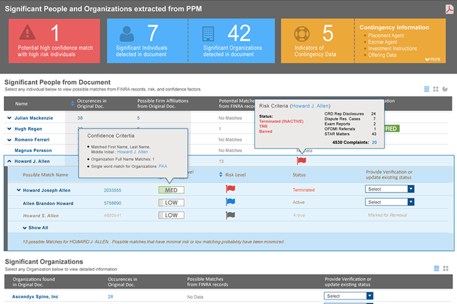The width and height of the screenshot is (457, 304).
Task: Toggle LOW confidence for Allen Brandon Howard
Action: 171,202
